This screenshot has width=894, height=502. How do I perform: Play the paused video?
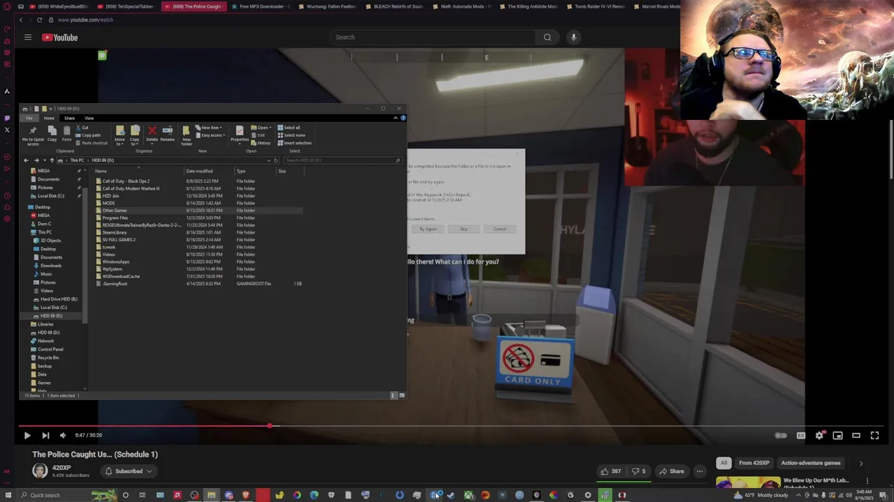click(27, 435)
